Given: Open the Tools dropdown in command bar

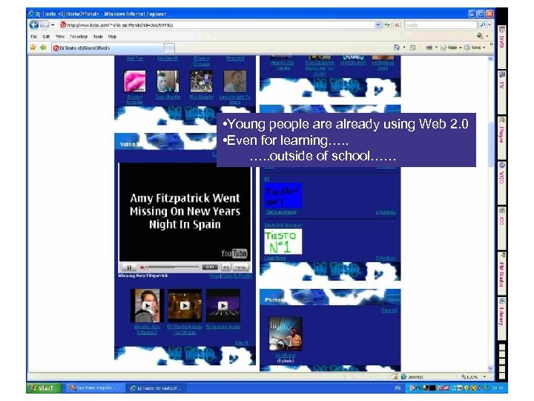Looking at the screenshot, I should tap(475, 48).
